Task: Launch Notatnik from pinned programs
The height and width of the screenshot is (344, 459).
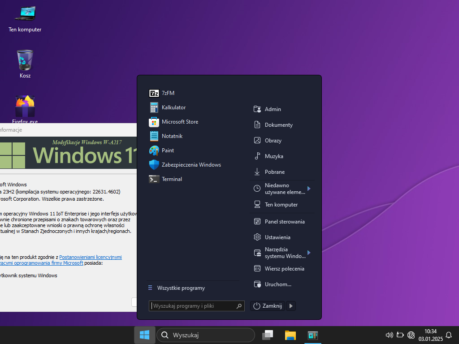Action: click(x=172, y=136)
